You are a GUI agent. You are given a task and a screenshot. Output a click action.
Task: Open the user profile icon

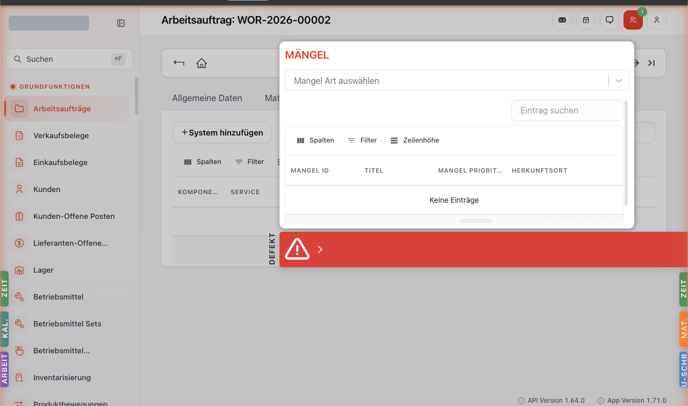657,20
